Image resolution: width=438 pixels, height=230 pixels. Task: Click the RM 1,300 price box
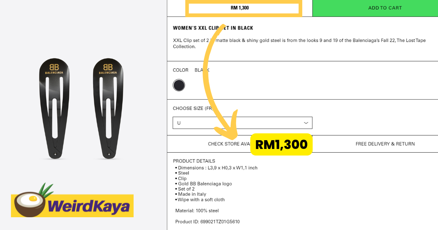[243, 8]
